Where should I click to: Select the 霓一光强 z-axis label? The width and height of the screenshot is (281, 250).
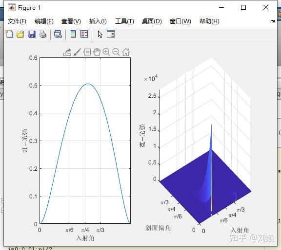tap(142, 136)
